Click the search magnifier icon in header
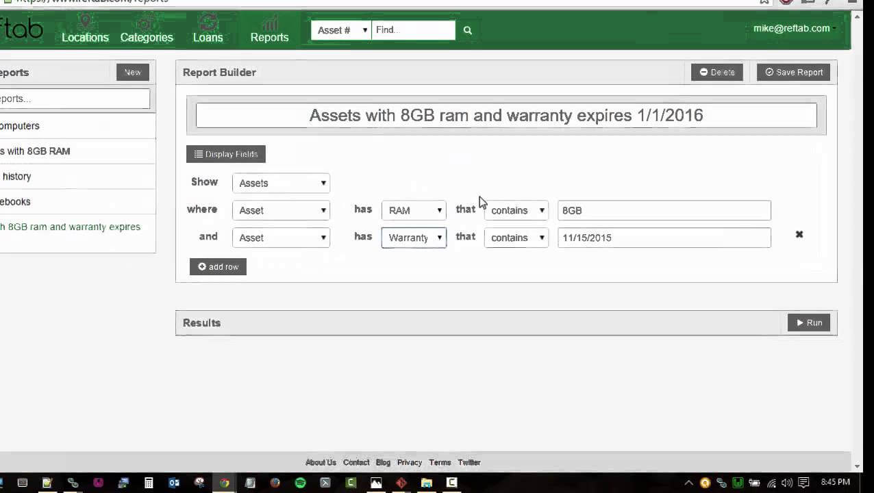Viewport: 874px width, 493px height. (468, 30)
